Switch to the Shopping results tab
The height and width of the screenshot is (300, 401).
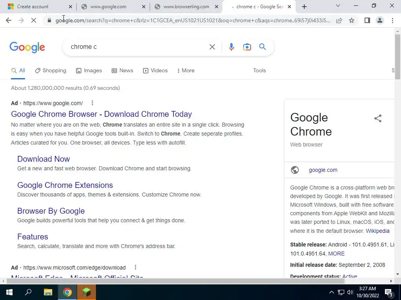51,71
